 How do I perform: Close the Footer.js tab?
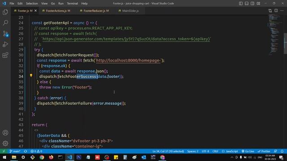tap(36, 11)
